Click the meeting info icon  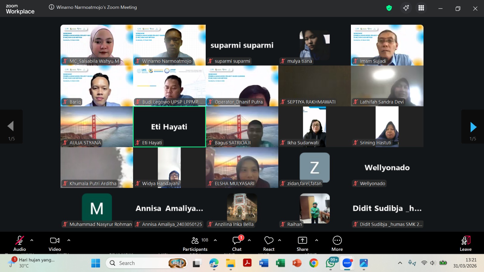click(51, 7)
